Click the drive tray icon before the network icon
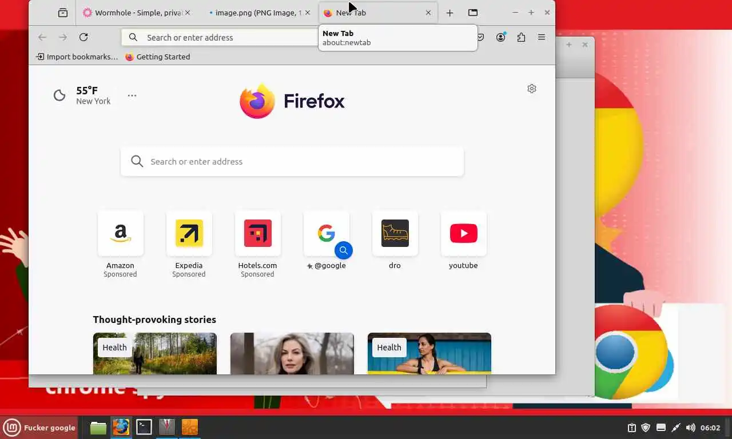 [x=661, y=428]
